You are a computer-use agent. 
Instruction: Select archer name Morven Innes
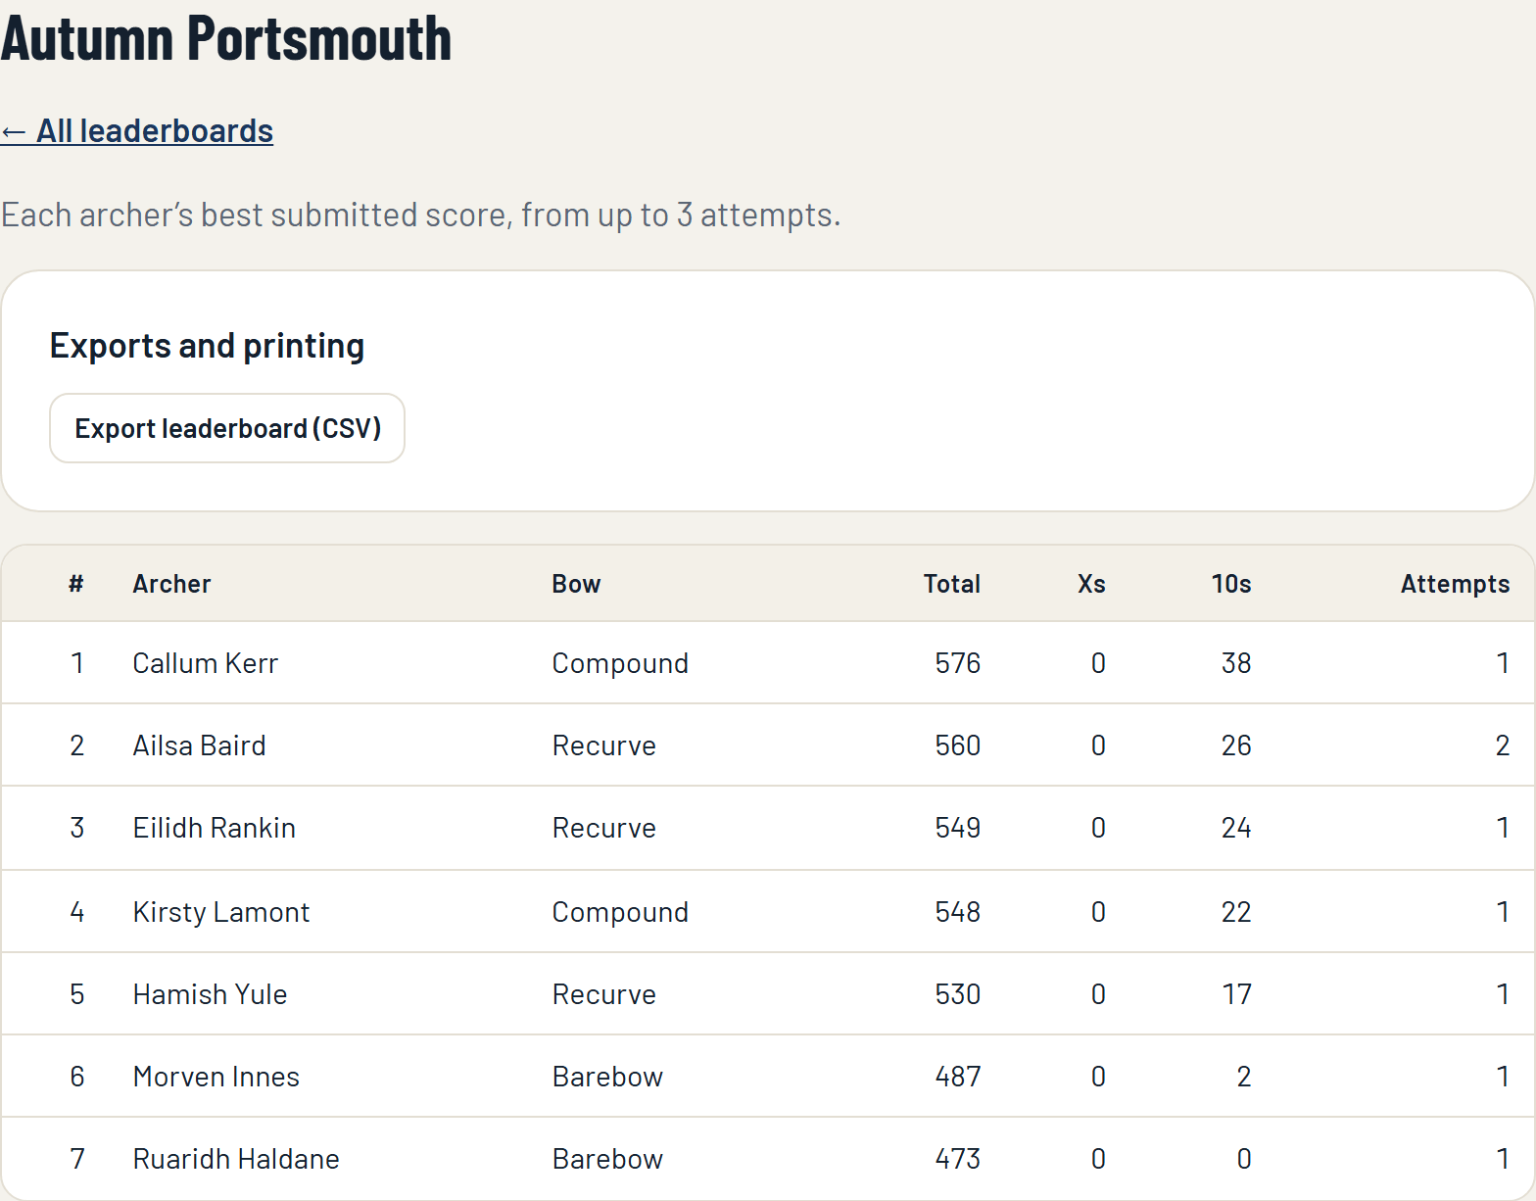pos(216,1077)
